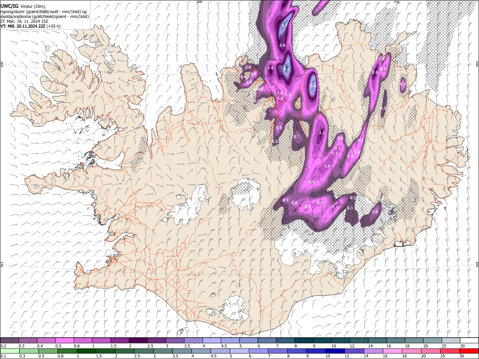This screenshot has width=479, height=359.
Task: Click the 20W longitude label
Action: 199,2
